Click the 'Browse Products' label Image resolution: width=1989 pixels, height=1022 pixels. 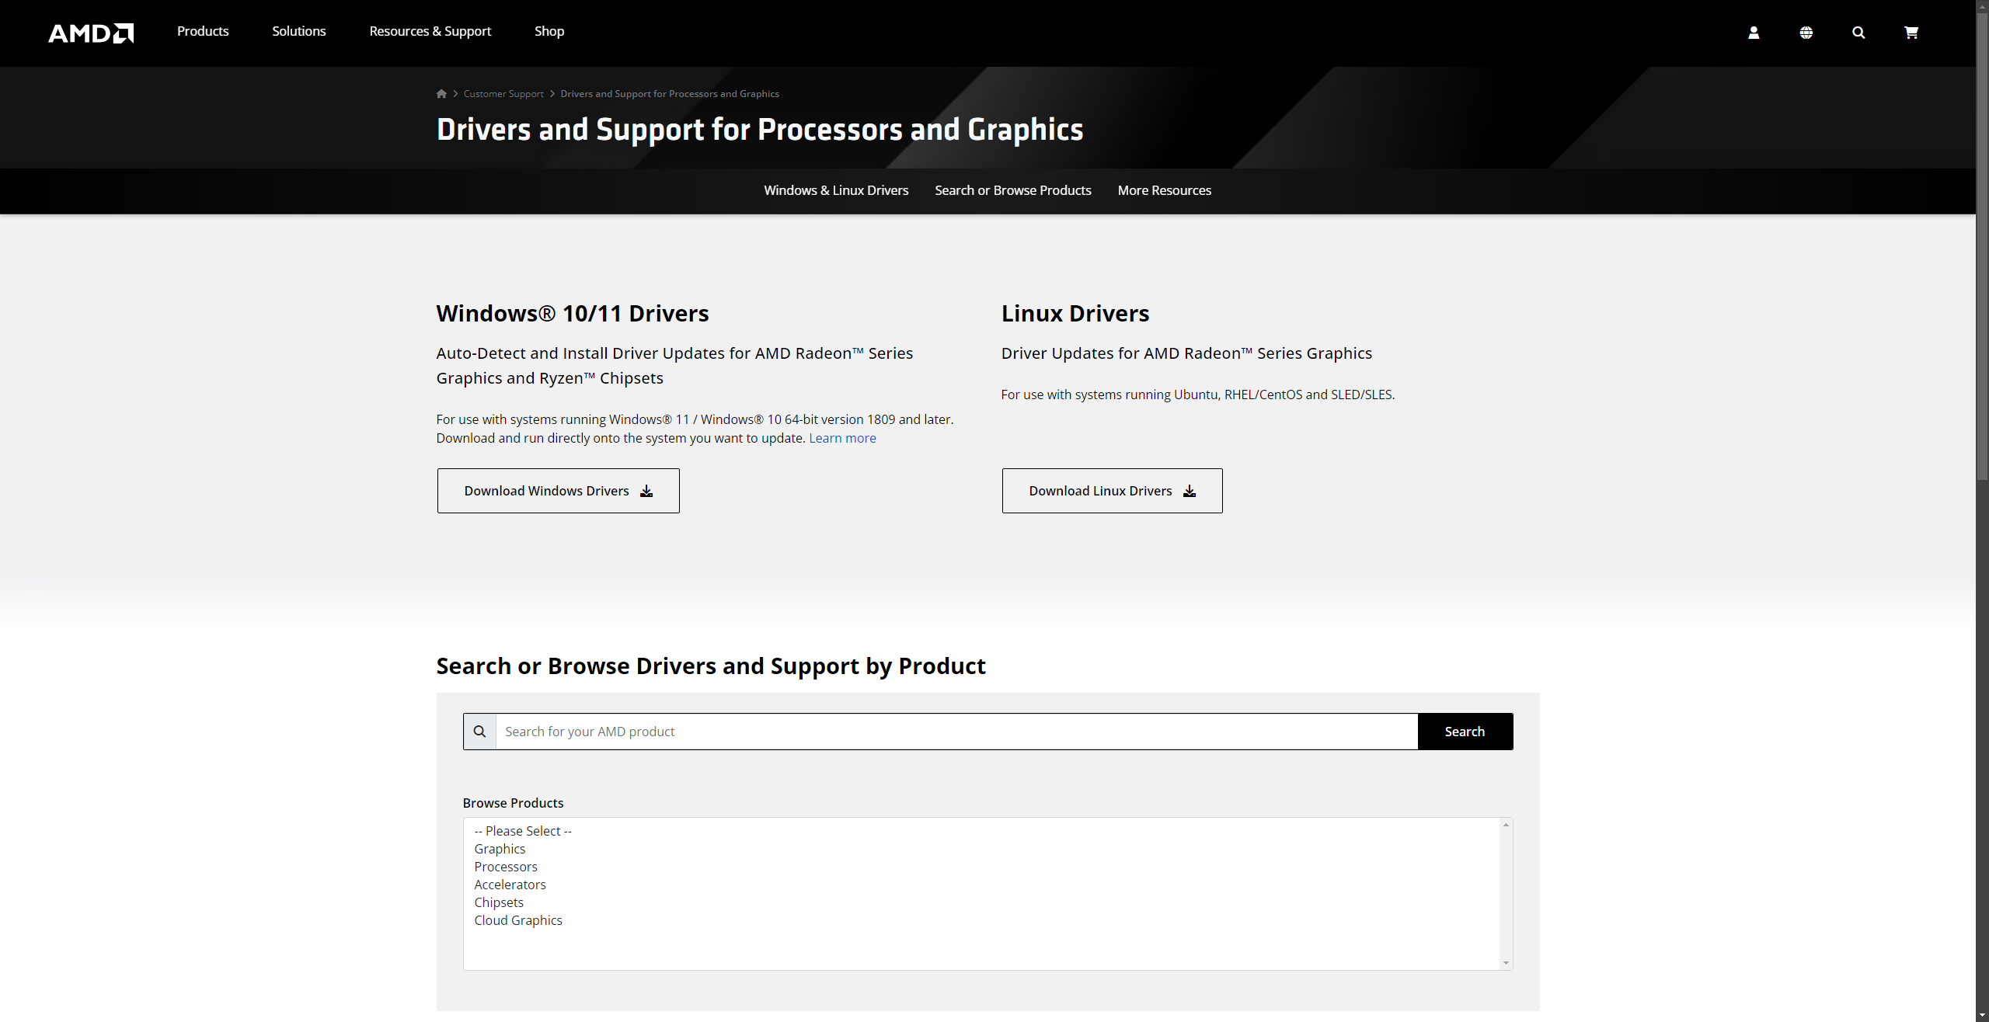point(513,803)
